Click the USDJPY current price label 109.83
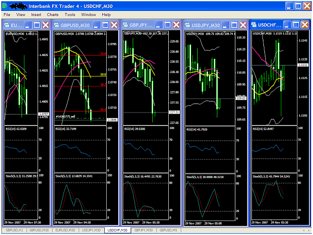The image size is (313, 235). coord(241,98)
